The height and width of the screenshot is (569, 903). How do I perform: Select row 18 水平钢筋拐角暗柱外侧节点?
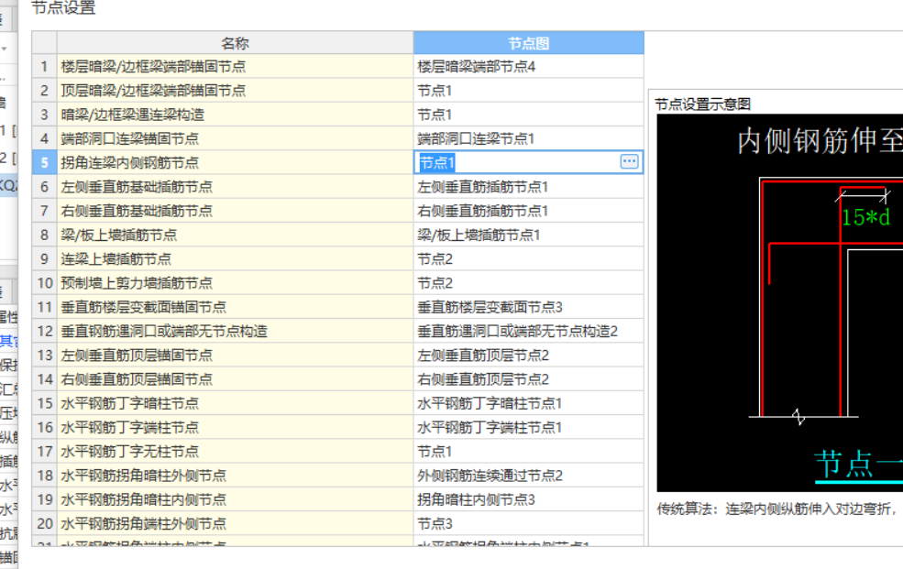pos(235,476)
